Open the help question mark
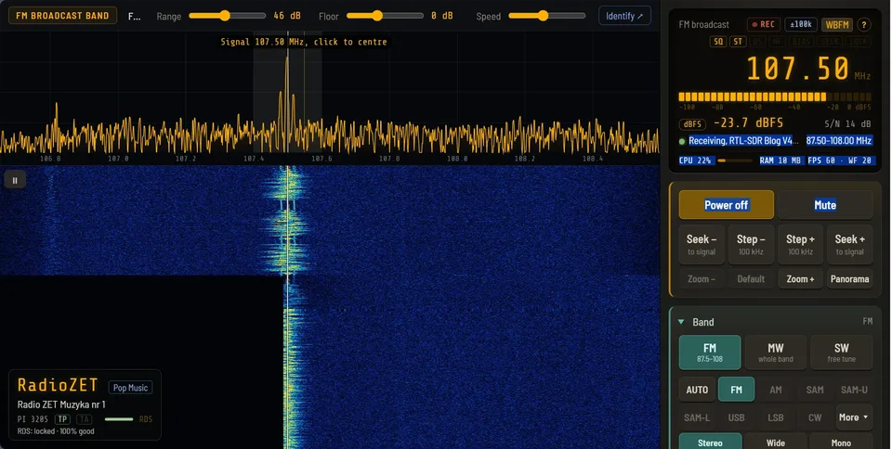 coord(863,24)
